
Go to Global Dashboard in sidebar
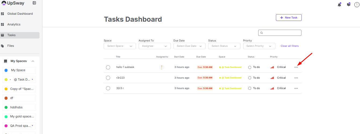tap(20, 14)
